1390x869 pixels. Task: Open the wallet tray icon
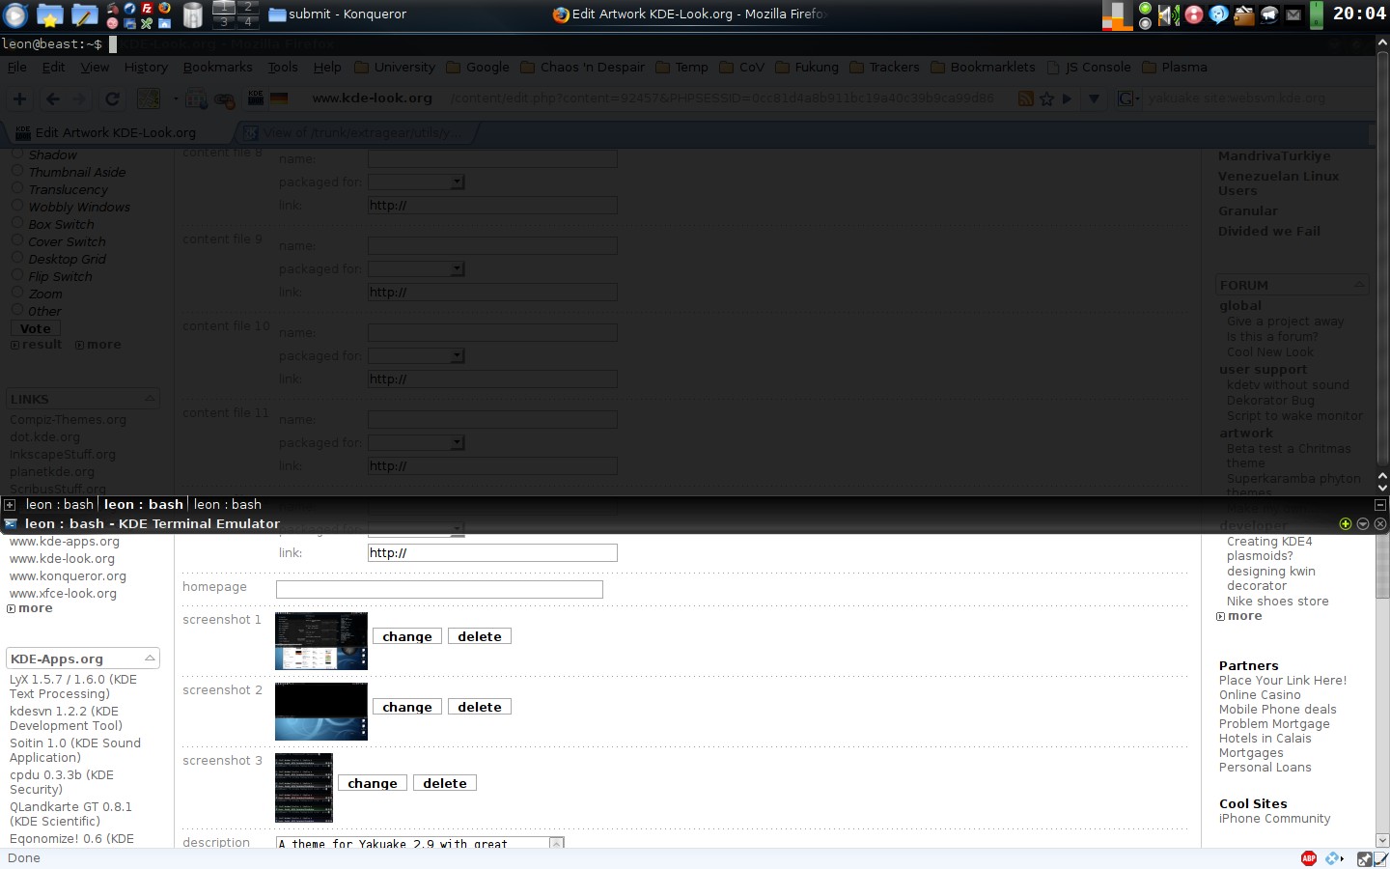click(1243, 14)
